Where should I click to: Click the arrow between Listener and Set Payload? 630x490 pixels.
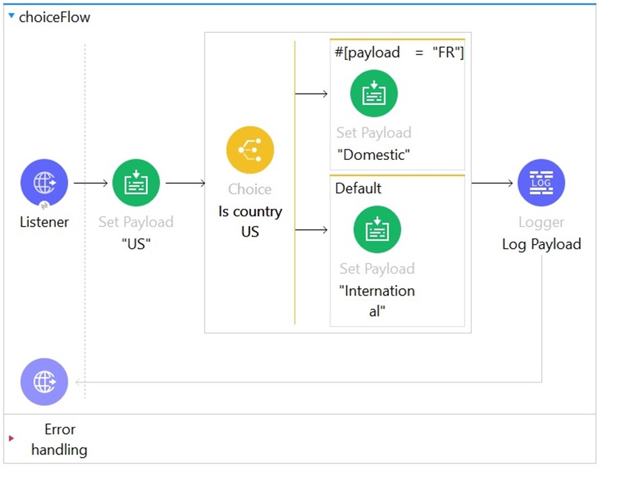tap(90, 183)
